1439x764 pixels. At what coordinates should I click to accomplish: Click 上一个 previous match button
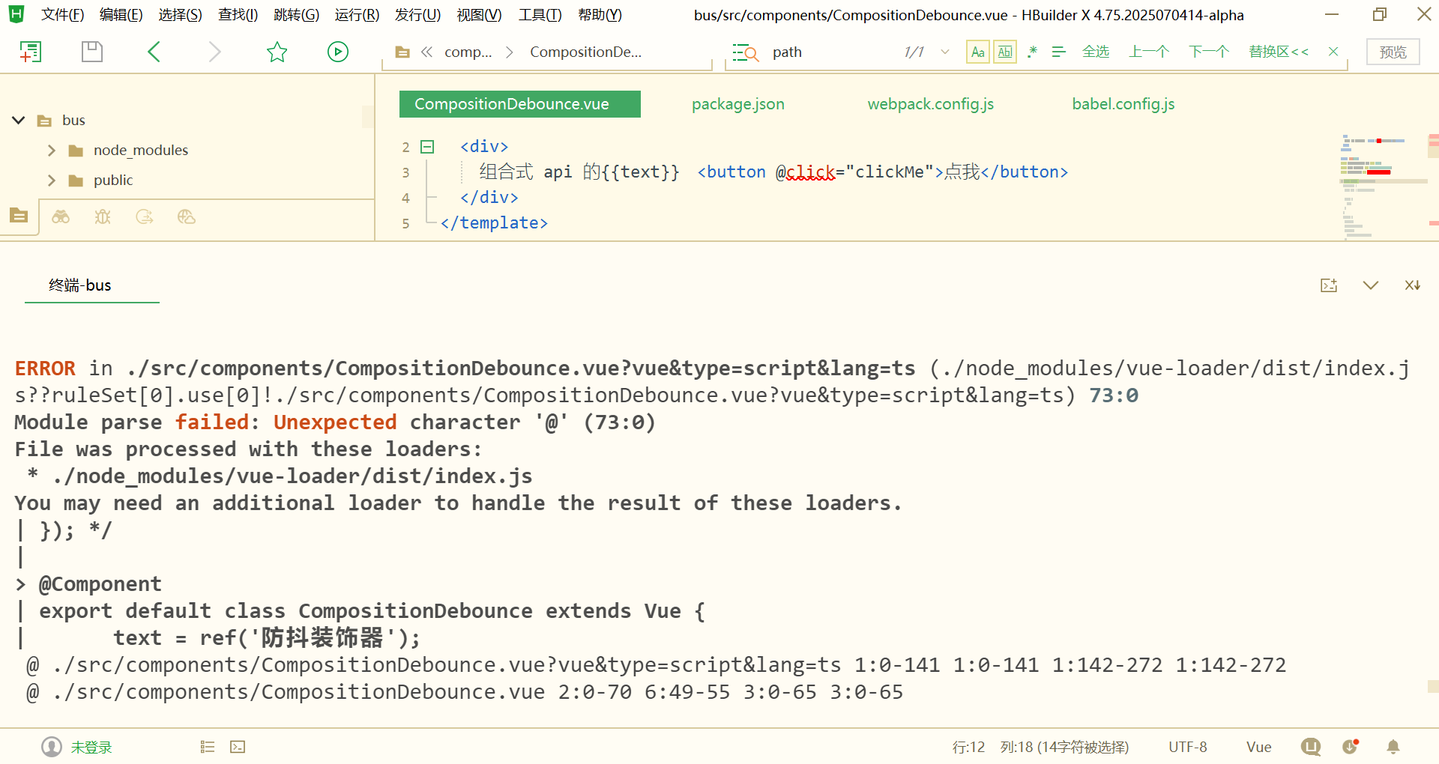pyautogui.click(x=1149, y=52)
